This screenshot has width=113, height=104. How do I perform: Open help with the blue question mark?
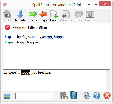point(97,95)
